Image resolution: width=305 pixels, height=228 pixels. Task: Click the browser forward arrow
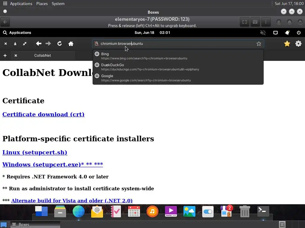pos(48,44)
